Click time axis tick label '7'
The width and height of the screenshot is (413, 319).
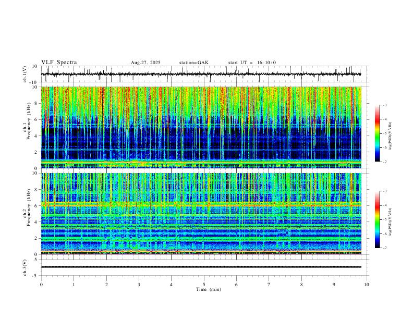click(x=269, y=285)
